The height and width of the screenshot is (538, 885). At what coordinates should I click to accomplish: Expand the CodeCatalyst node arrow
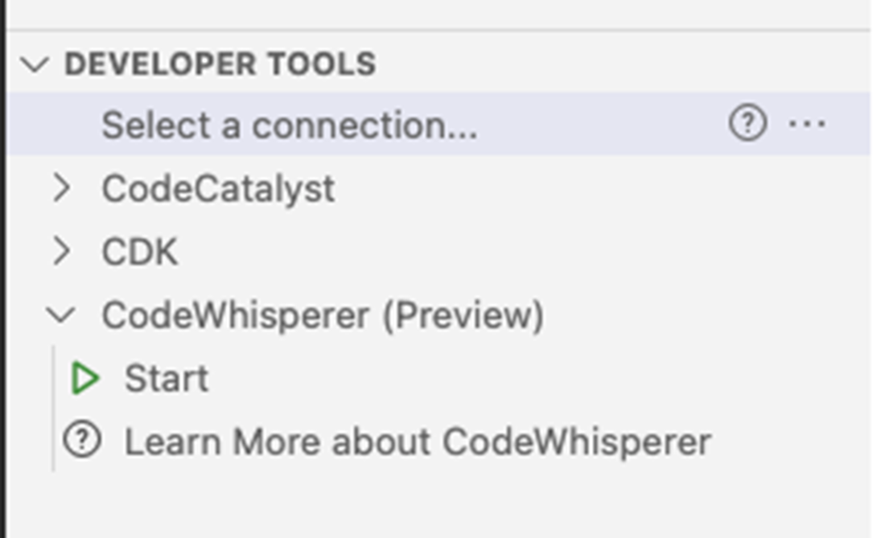(61, 188)
